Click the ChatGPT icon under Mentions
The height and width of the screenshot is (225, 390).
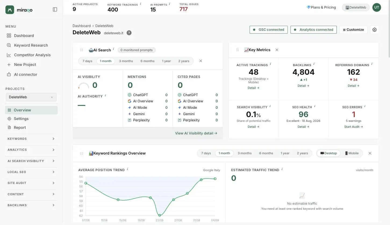tap(130, 95)
